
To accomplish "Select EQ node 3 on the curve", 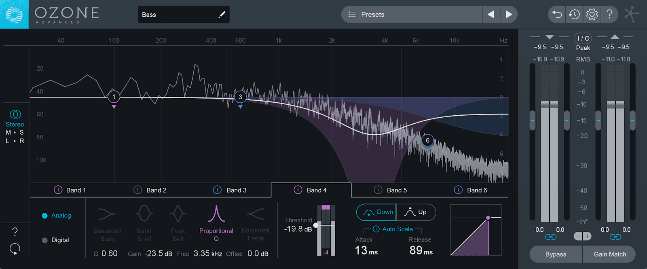I will [241, 97].
